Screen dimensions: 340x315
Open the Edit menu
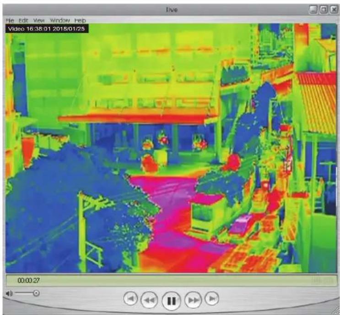pos(23,21)
